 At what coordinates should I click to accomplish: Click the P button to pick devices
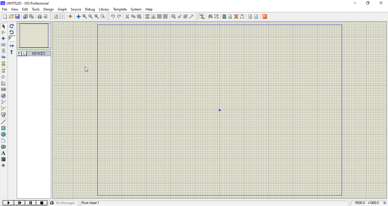19,53
